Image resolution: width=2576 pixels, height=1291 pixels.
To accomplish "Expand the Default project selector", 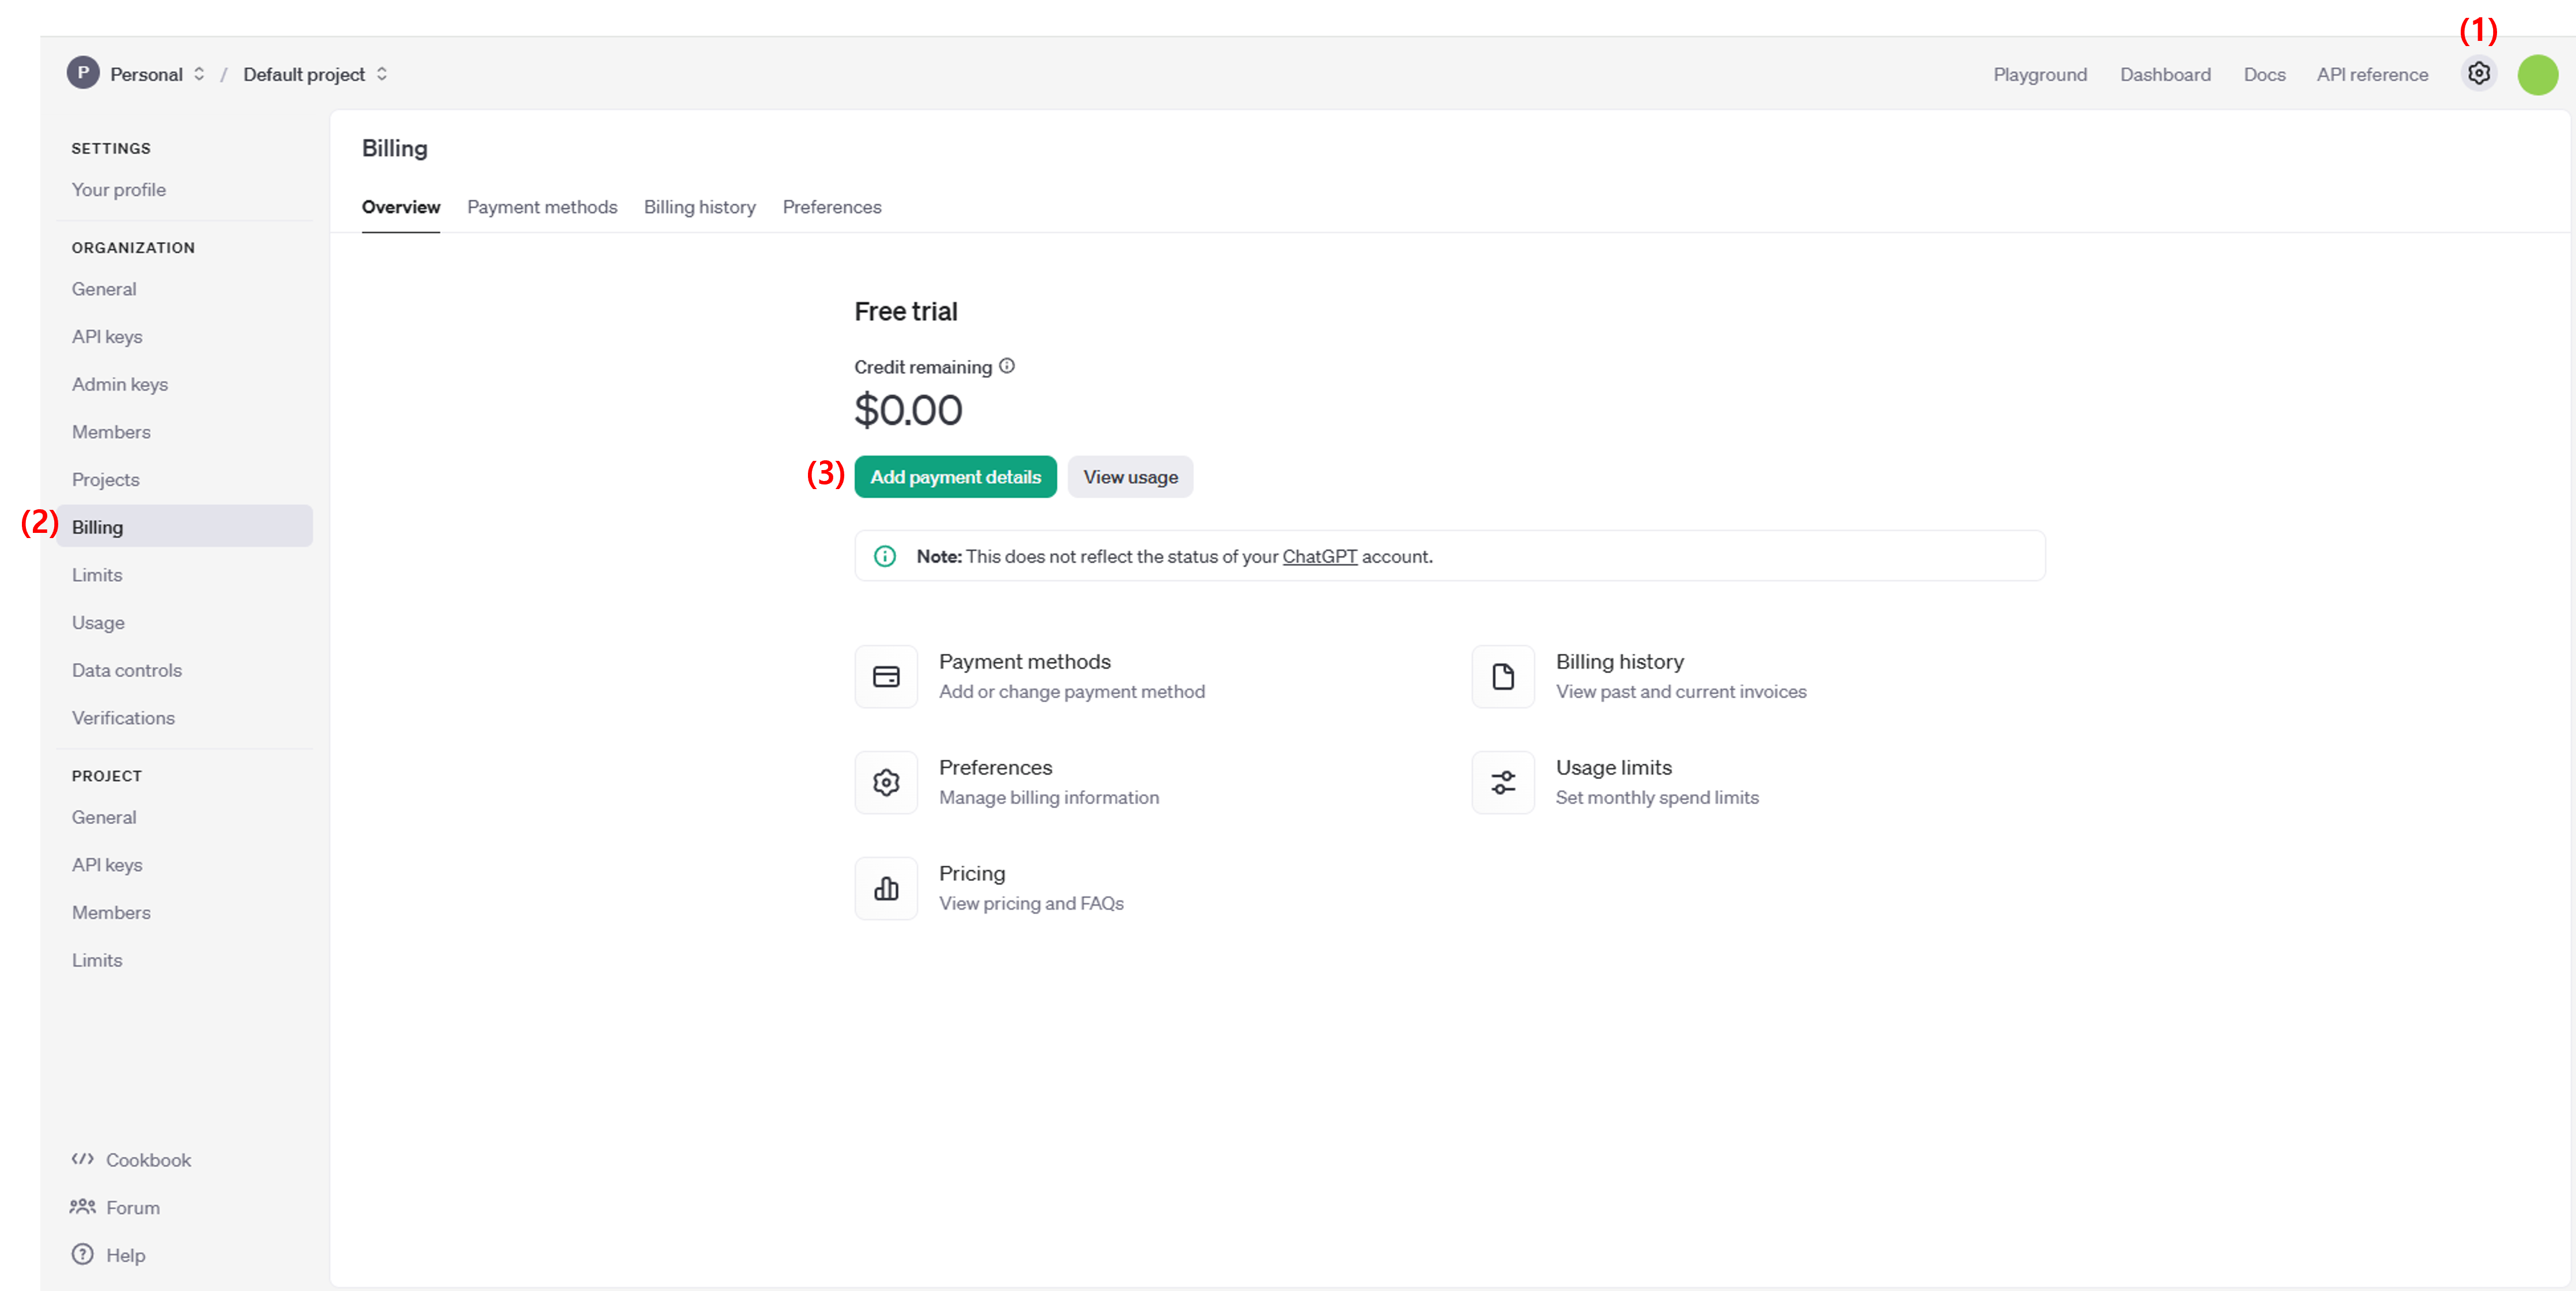I will pos(315,74).
